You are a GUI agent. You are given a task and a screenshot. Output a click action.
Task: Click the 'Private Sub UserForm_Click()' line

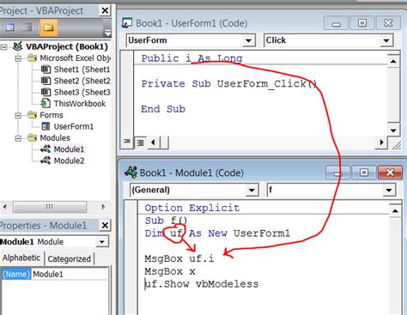(229, 83)
